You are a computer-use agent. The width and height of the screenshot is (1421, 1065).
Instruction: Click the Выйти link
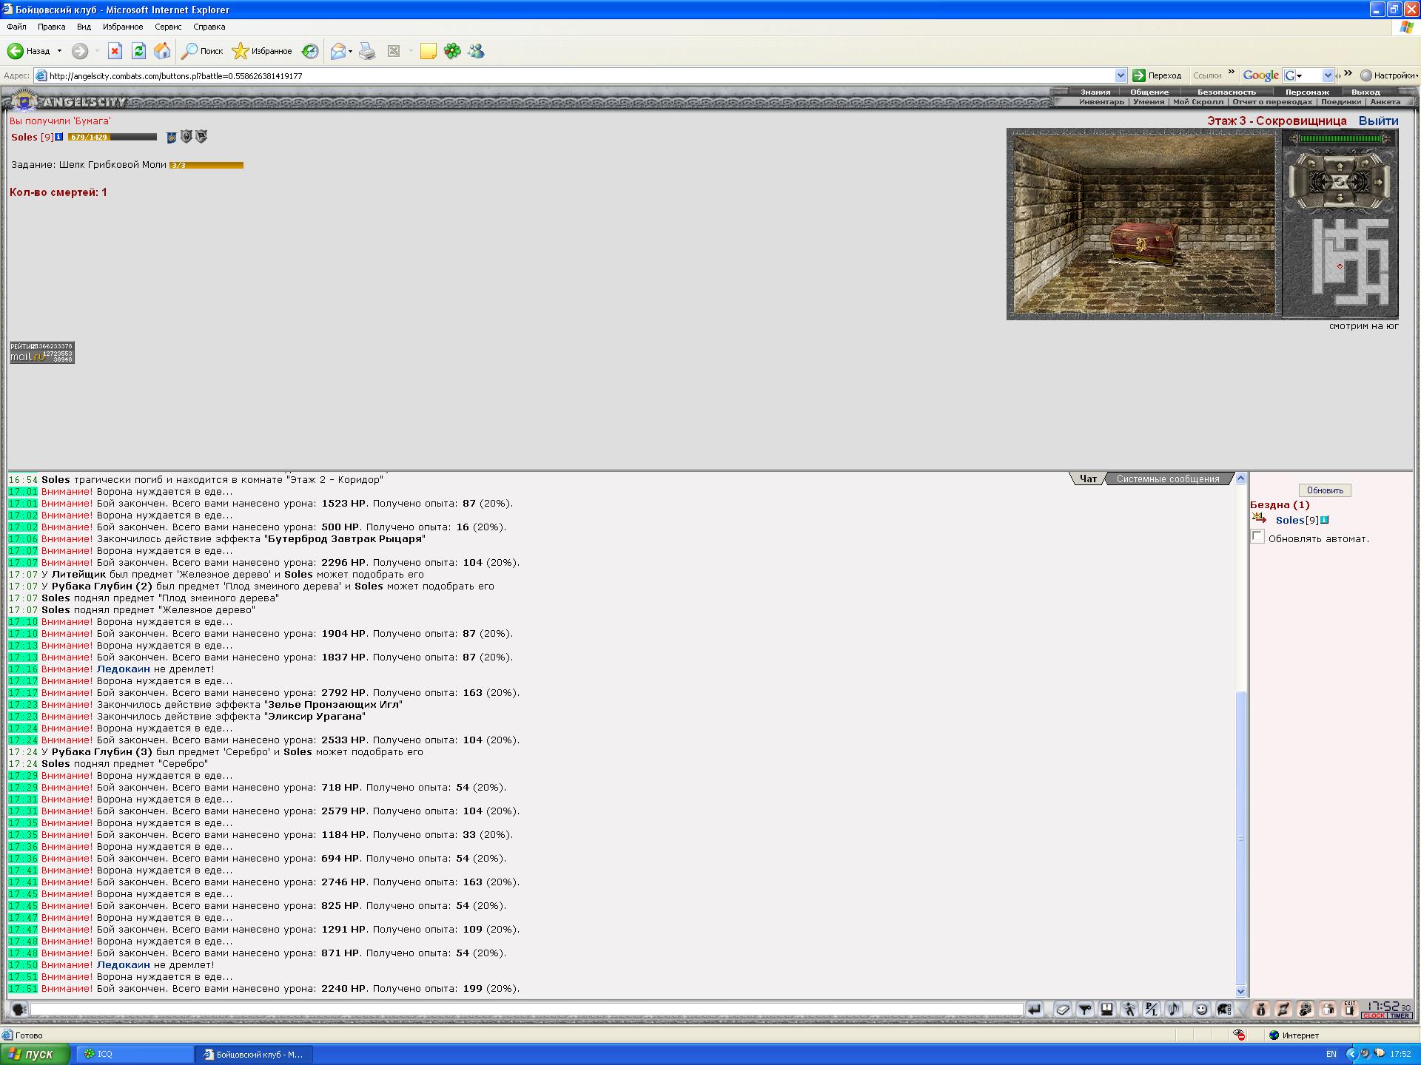pyautogui.click(x=1378, y=121)
